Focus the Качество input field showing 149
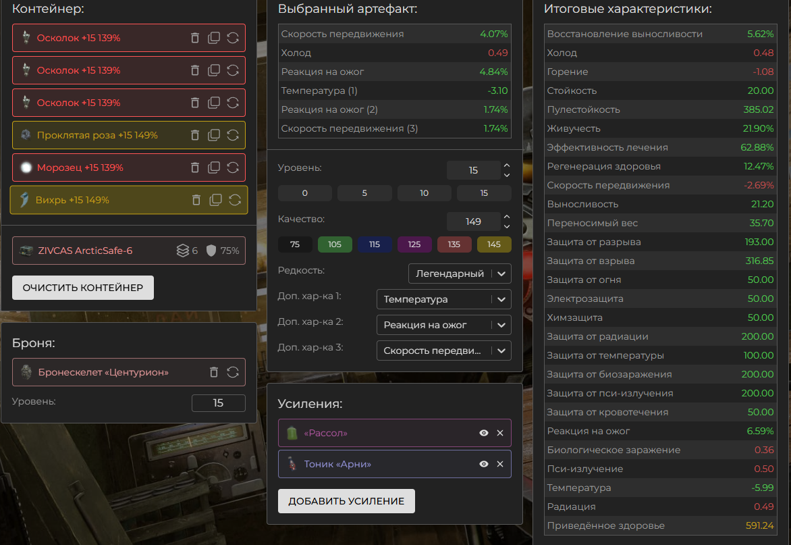The width and height of the screenshot is (791, 545). [x=473, y=222]
